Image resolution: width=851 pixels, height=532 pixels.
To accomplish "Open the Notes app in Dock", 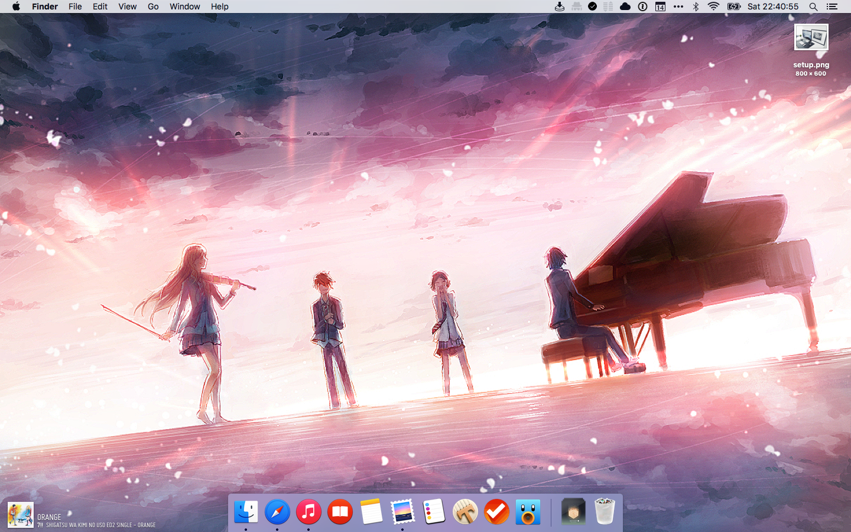I will (x=371, y=511).
